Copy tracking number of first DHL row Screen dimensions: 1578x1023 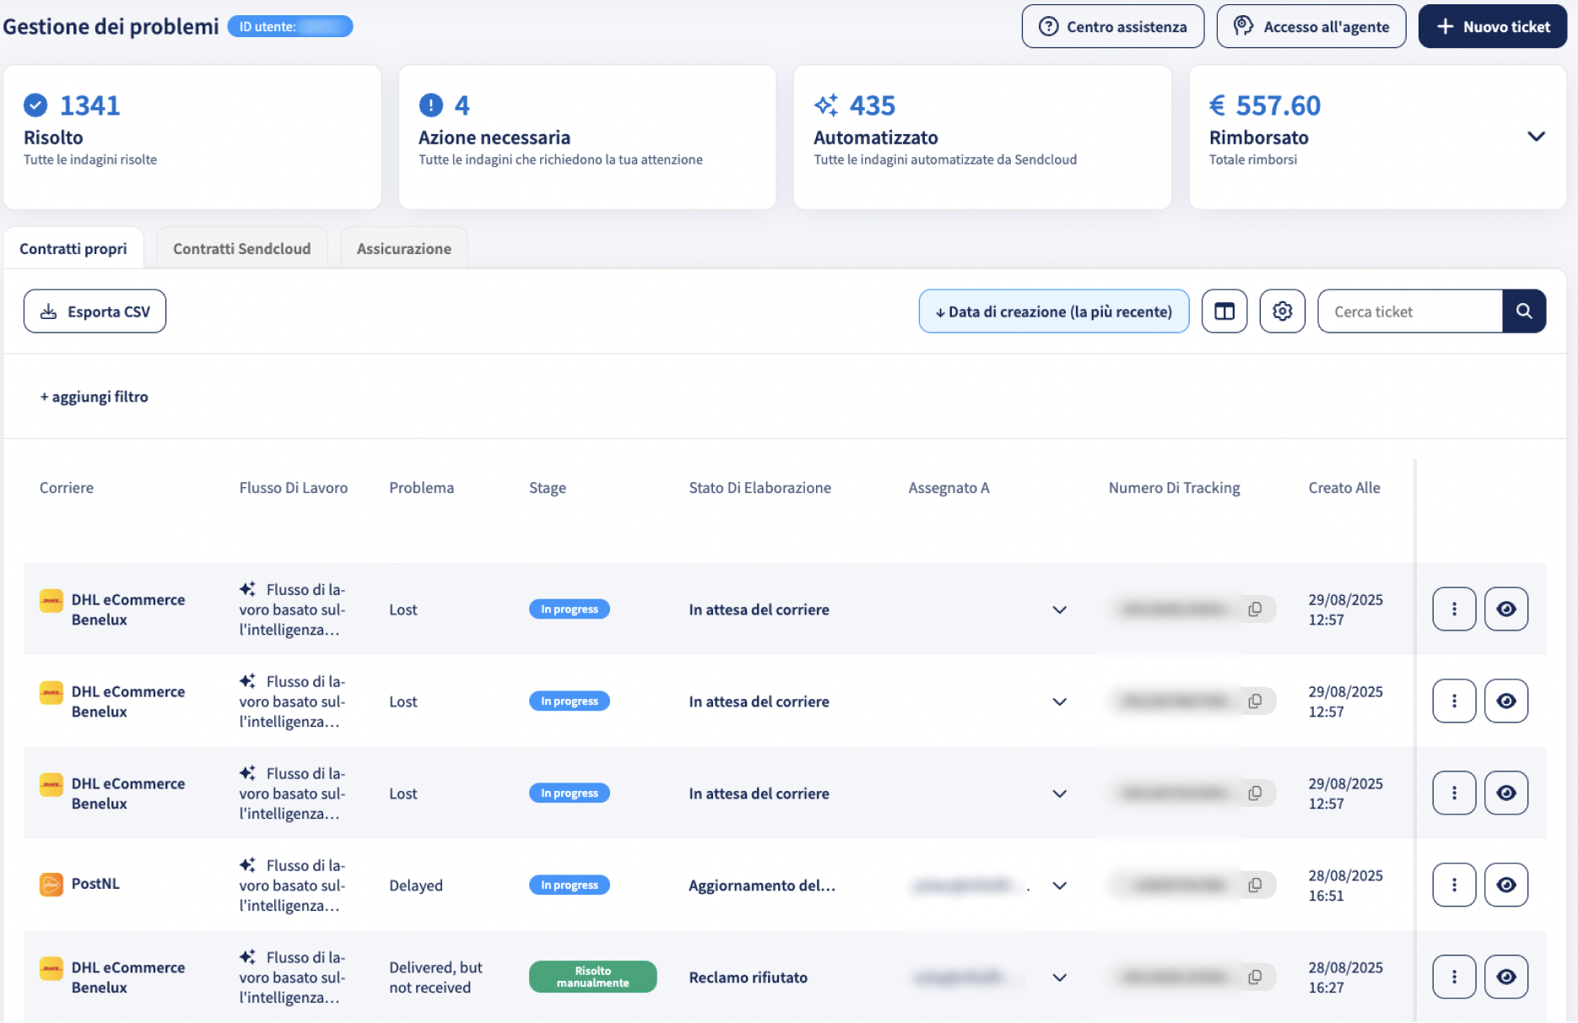coord(1256,609)
